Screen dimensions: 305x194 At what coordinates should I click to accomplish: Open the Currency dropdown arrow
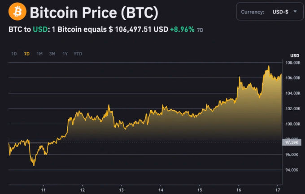pos(295,12)
